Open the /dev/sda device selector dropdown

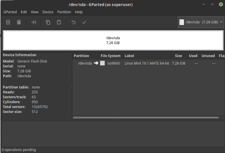coord(201,22)
